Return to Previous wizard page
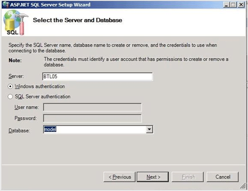Image resolution: width=248 pixels, height=191 pixels. (120, 177)
